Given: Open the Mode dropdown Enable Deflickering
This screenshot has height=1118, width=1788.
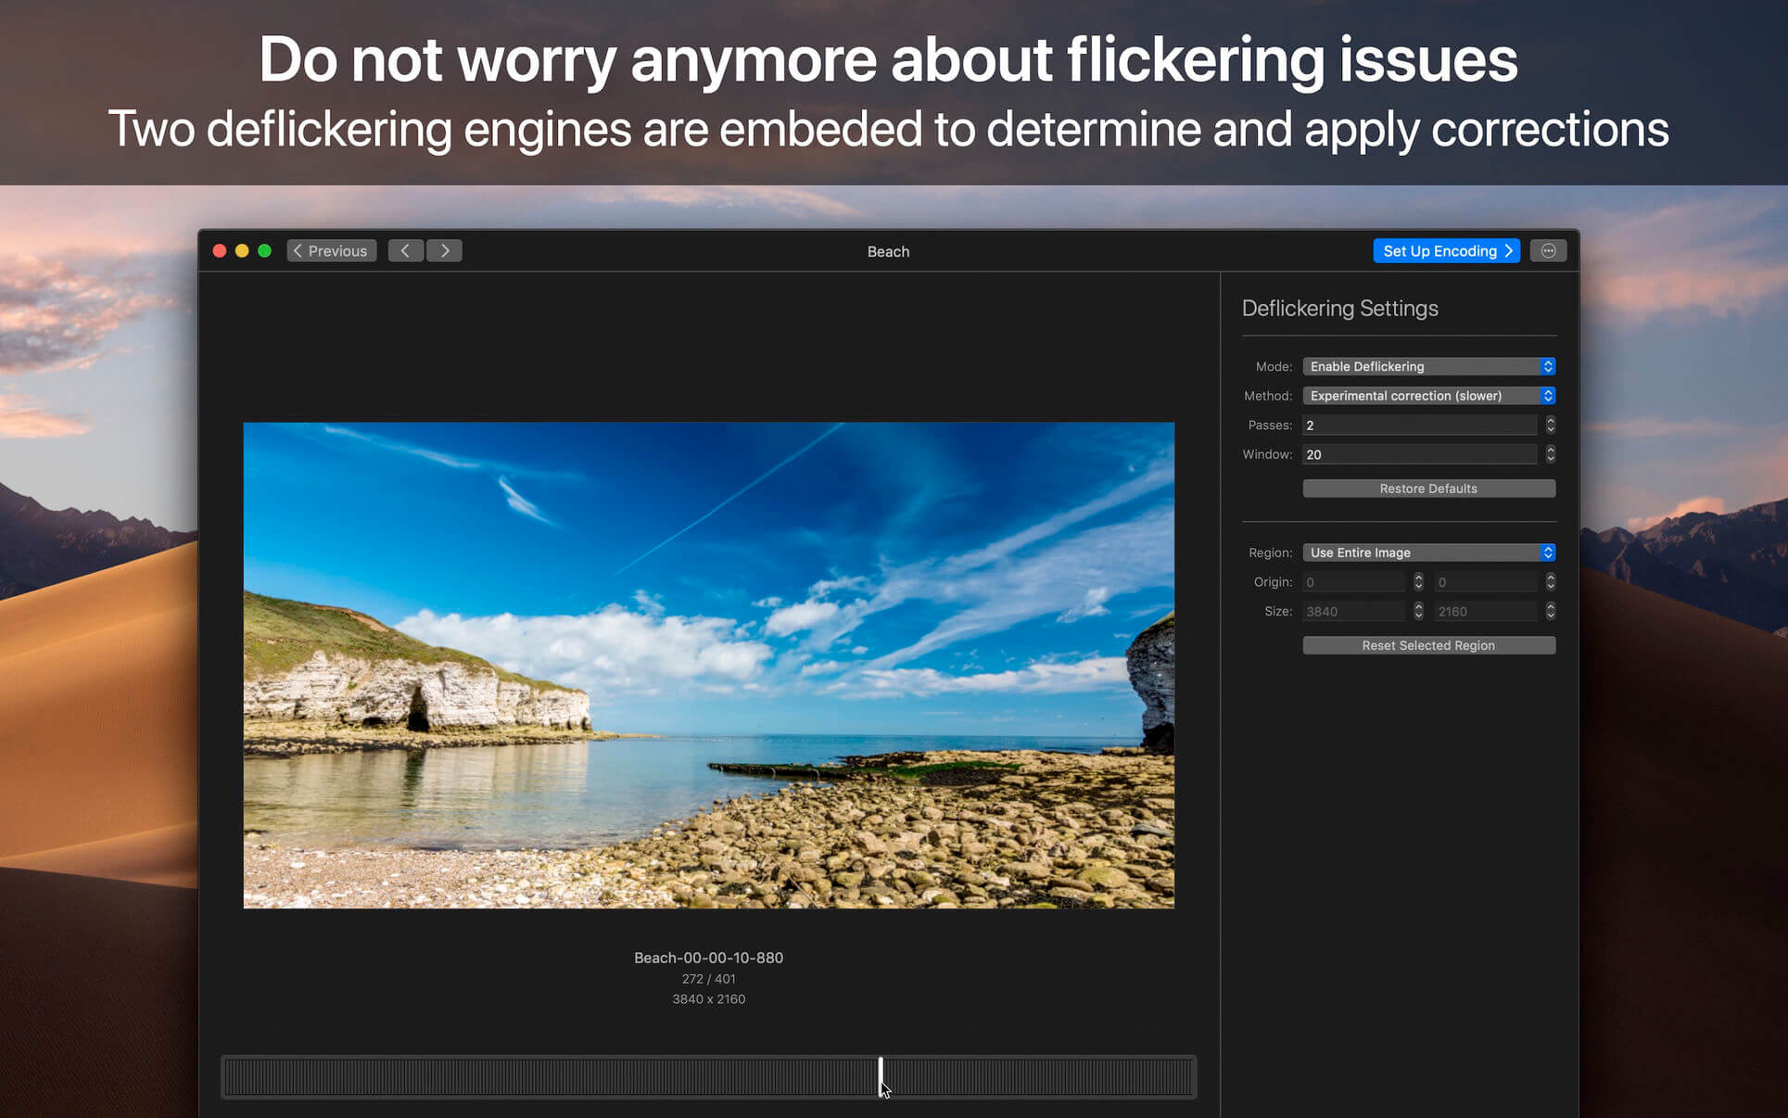Looking at the screenshot, I should click(1427, 367).
